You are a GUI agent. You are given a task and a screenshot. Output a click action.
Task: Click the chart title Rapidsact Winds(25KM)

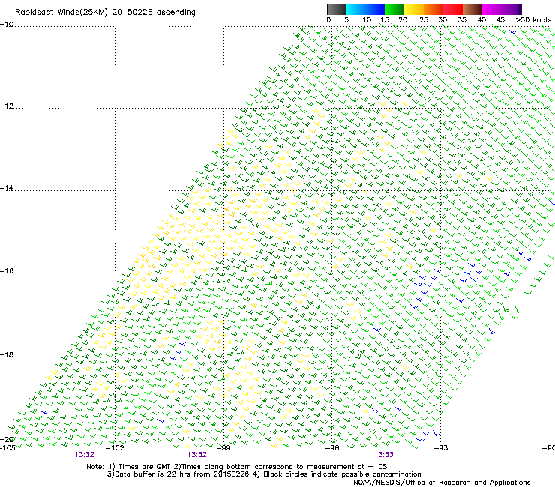tap(61, 13)
